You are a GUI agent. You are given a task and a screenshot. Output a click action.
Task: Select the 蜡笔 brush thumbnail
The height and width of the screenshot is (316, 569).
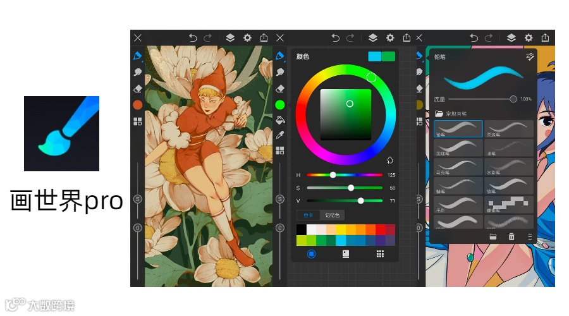pyautogui.click(x=458, y=186)
